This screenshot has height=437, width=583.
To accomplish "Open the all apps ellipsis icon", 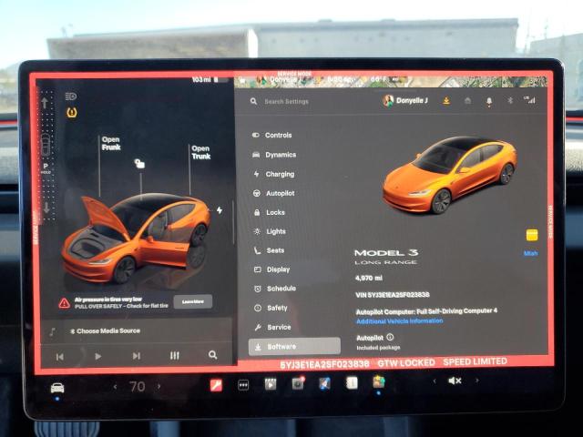I will coord(243,385).
